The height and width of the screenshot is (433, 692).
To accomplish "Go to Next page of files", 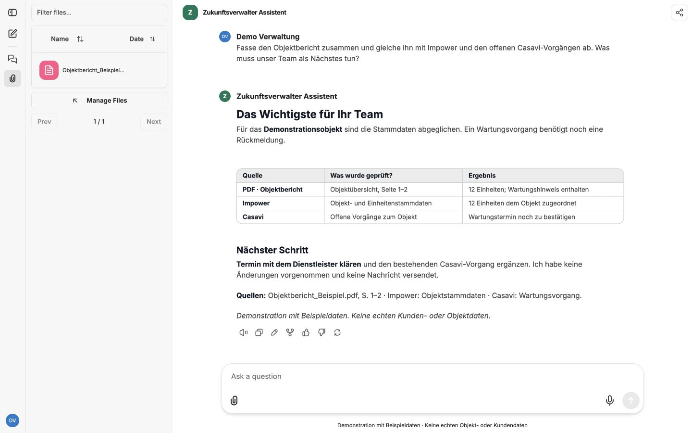I will click(154, 122).
